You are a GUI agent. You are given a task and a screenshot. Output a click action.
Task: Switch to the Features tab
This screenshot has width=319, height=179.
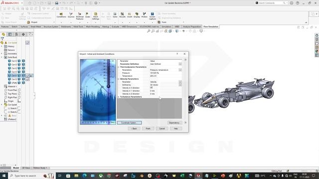[x=5, y=26]
